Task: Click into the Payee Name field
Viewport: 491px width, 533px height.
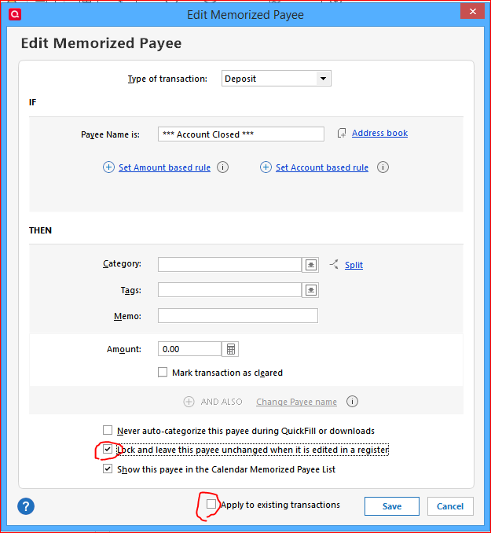Action: [241, 134]
